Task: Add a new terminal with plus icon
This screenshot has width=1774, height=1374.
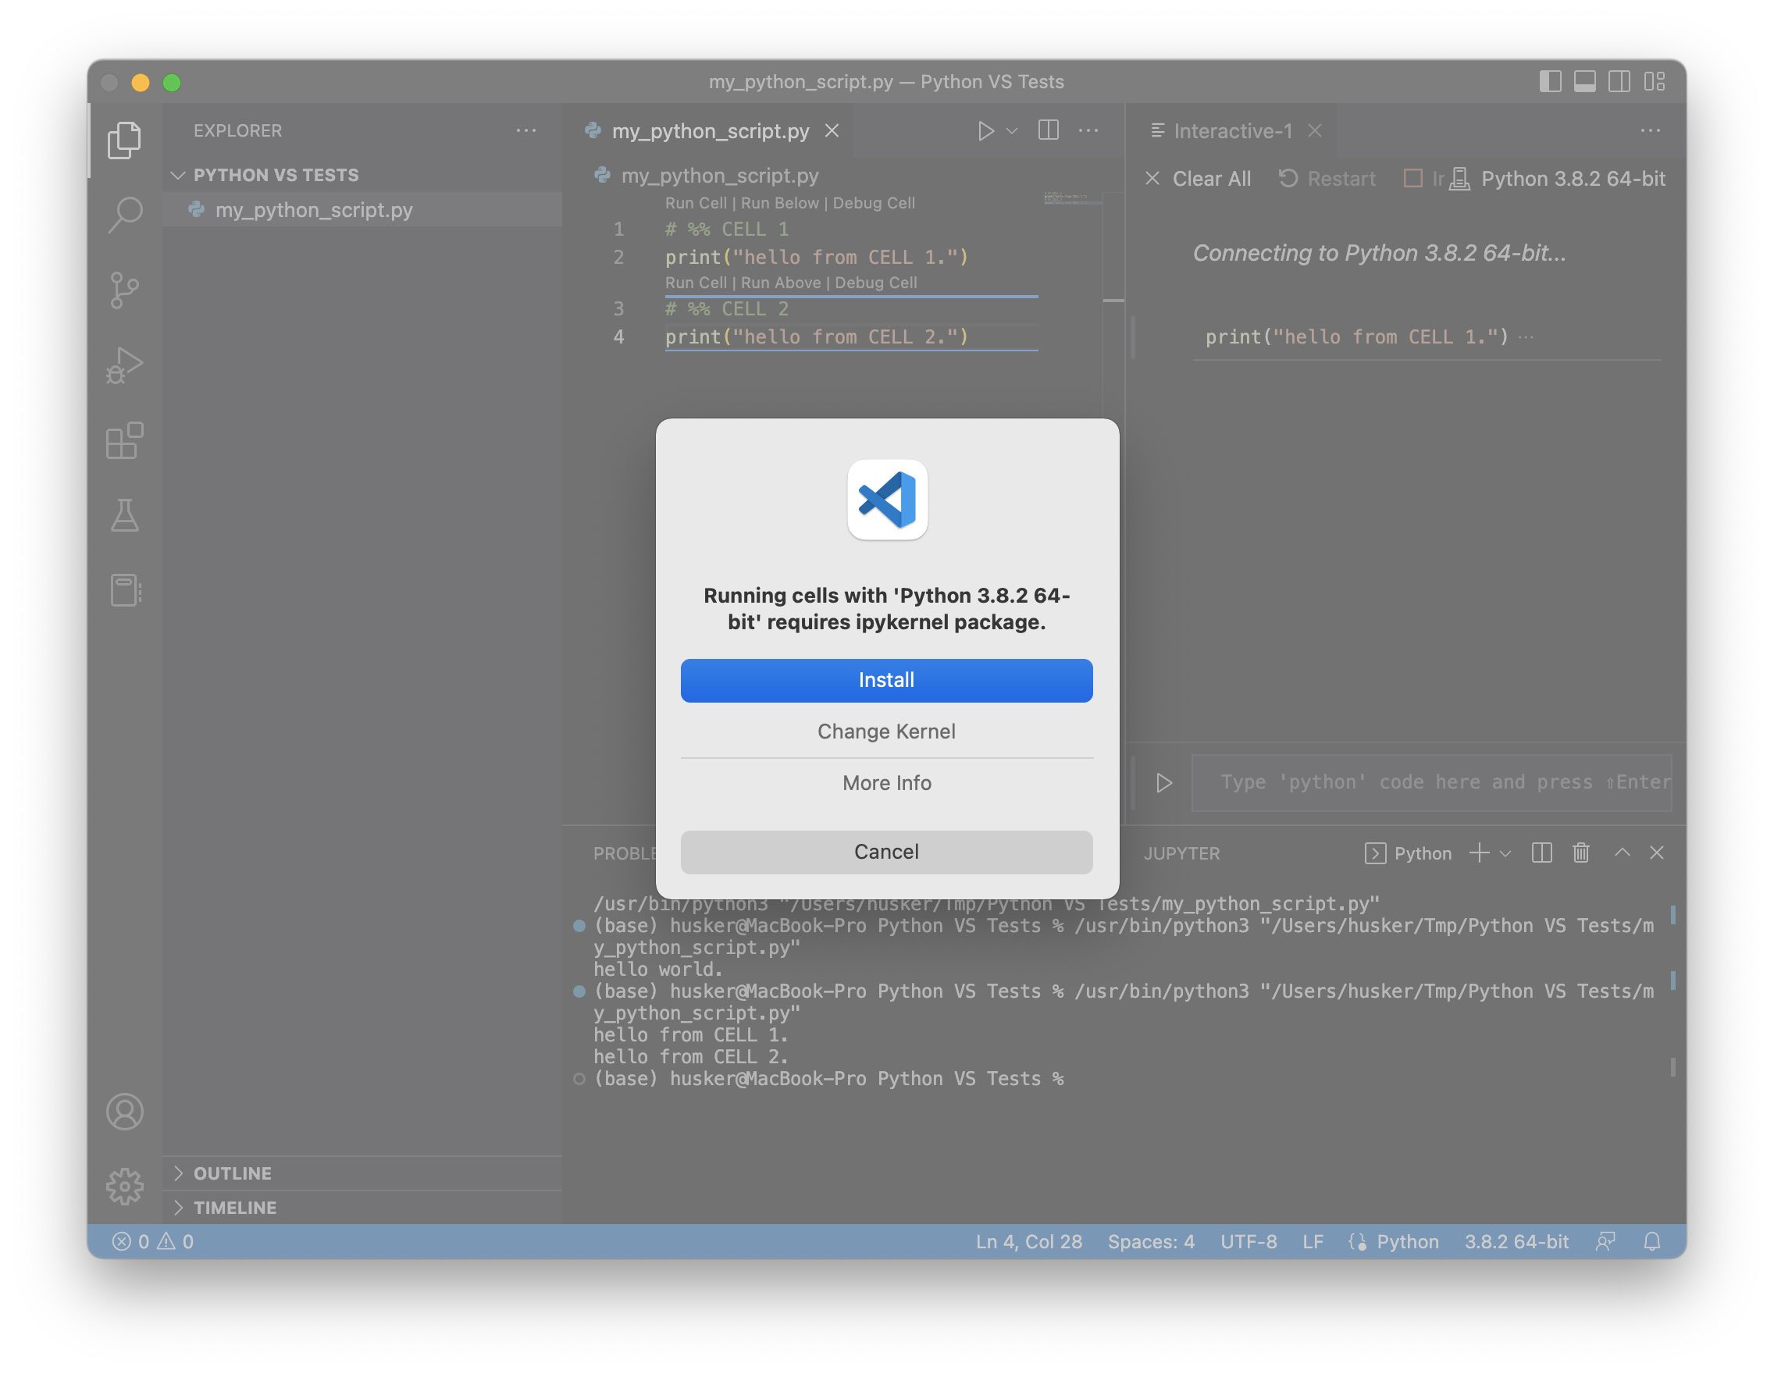Action: click(1479, 853)
